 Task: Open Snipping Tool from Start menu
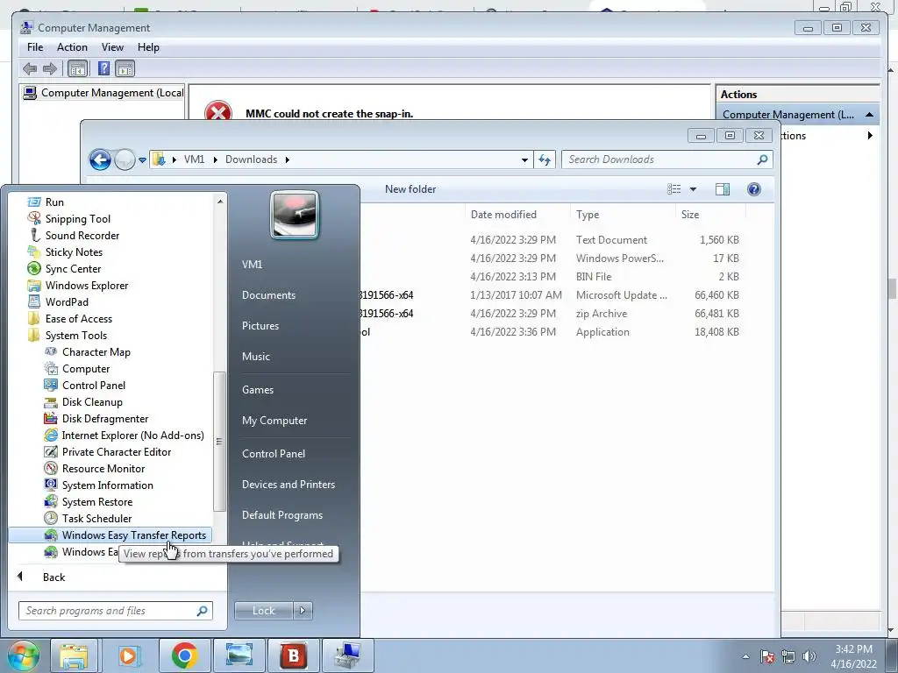[x=77, y=218]
